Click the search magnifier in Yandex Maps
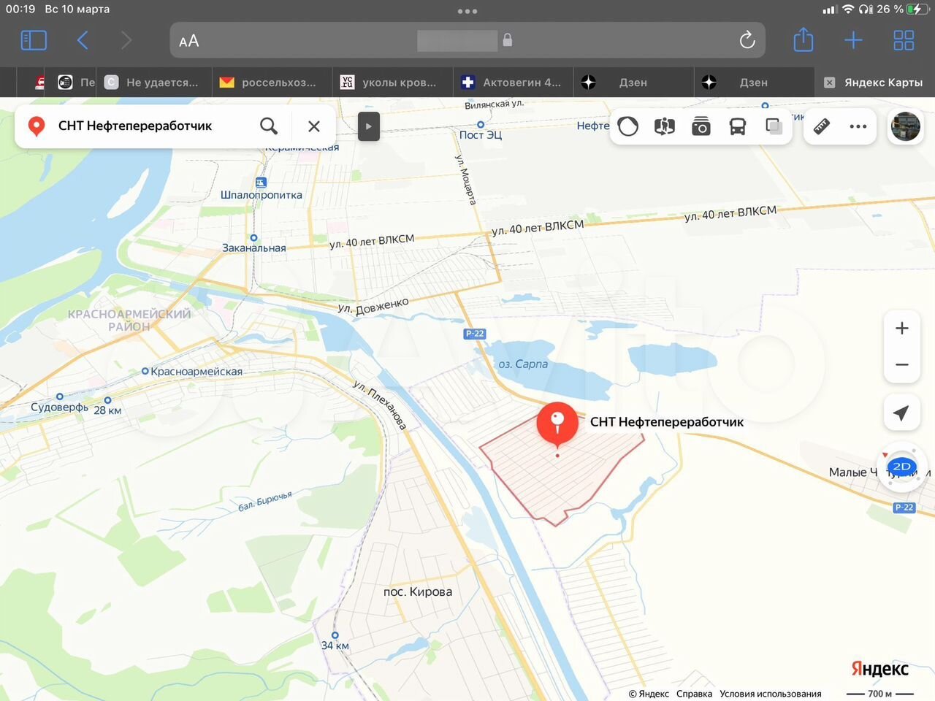 [x=269, y=126]
